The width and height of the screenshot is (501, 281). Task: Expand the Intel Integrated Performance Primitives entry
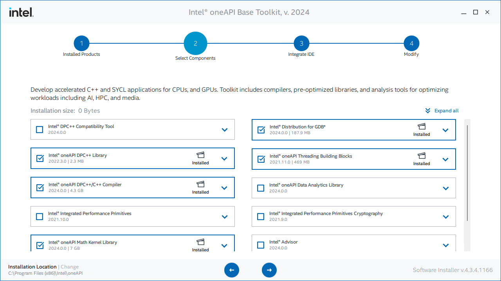[x=224, y=216]
